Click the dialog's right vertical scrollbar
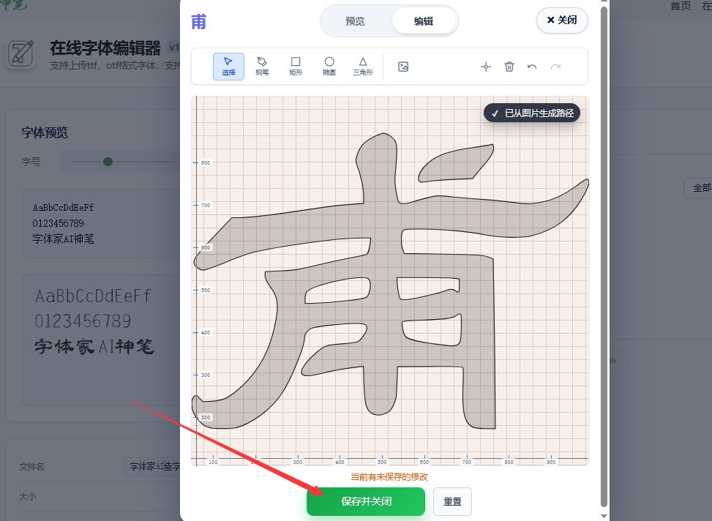The width and height of the screenshot is (712, 521). (602, 256)
